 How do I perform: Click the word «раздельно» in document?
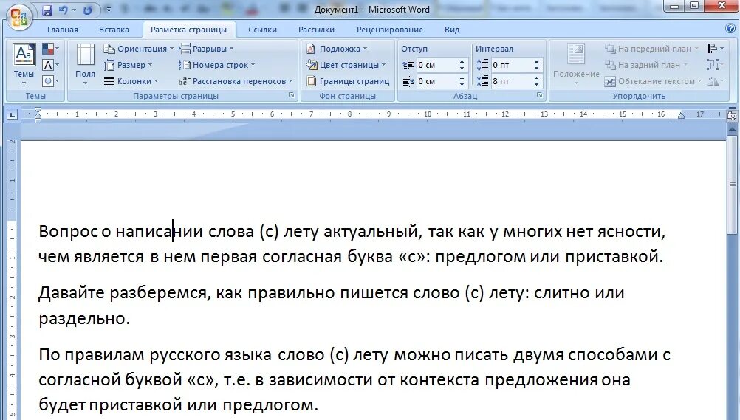click(x=82, y=319)
